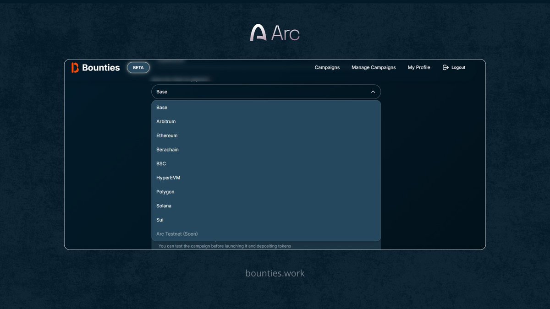Select the Berachain option
The height and width of the screenshot is (309, 550).
tap(266, 150)
